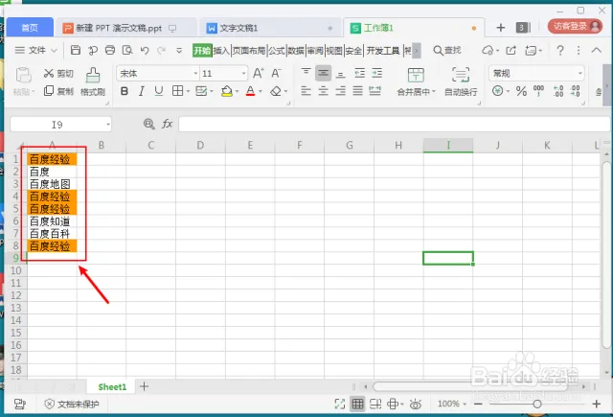Open zoom percentage dropdown at 100%
Image resolution: width=613 pixels, height=417 pixels.
pos(465,404)
